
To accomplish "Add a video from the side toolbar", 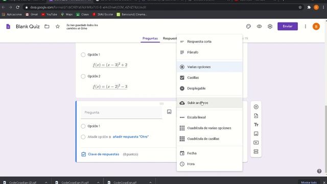I will coord(256,143).
